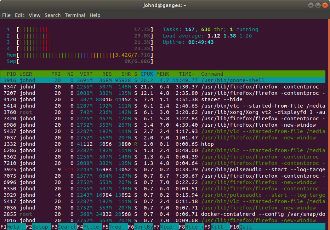Select pulseaudio thread row PID 3929
This screenshot has height=230, width=330.
(x=163, y=195)
